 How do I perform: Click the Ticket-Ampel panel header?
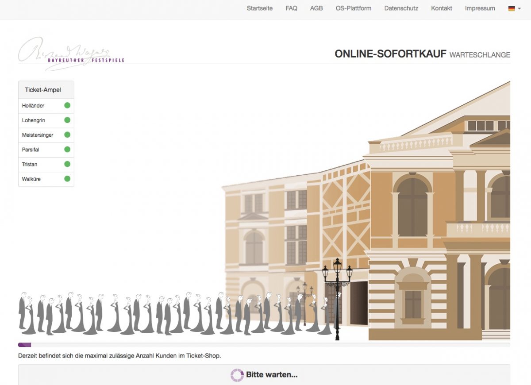point(46,90)
